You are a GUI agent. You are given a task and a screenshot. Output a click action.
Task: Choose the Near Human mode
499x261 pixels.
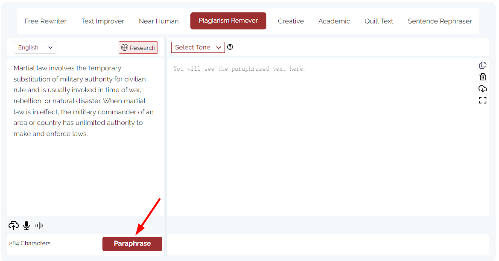[158, 21]
